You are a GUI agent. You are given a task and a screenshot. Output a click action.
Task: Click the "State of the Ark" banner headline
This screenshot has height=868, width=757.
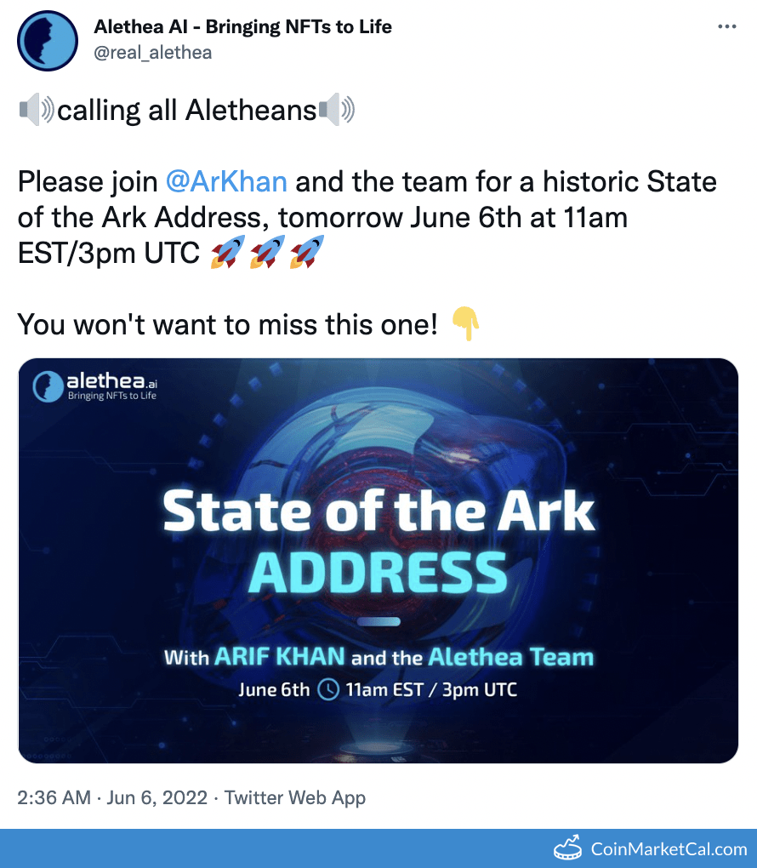point(378,511)
